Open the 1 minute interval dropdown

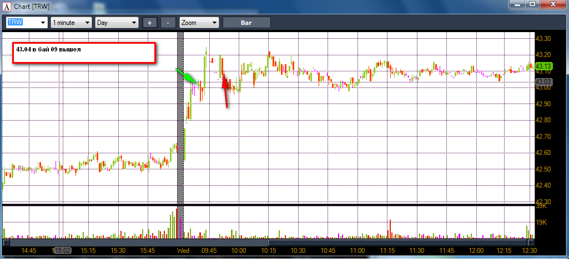pyautogui.click(x=71, y=23)
